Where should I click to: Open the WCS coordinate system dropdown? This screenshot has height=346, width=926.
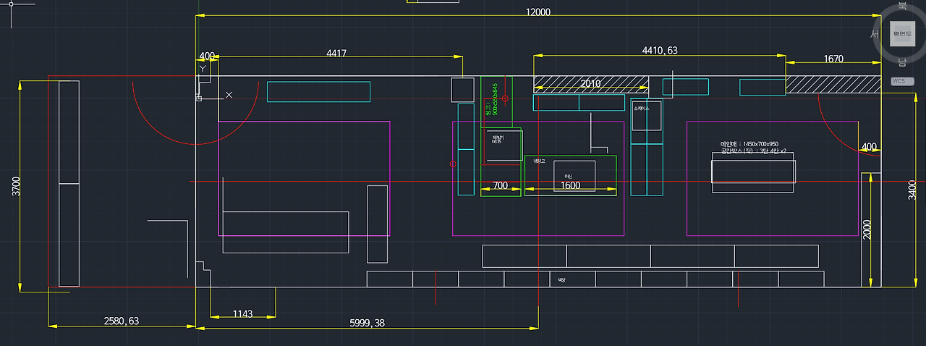tap(902, 81)
